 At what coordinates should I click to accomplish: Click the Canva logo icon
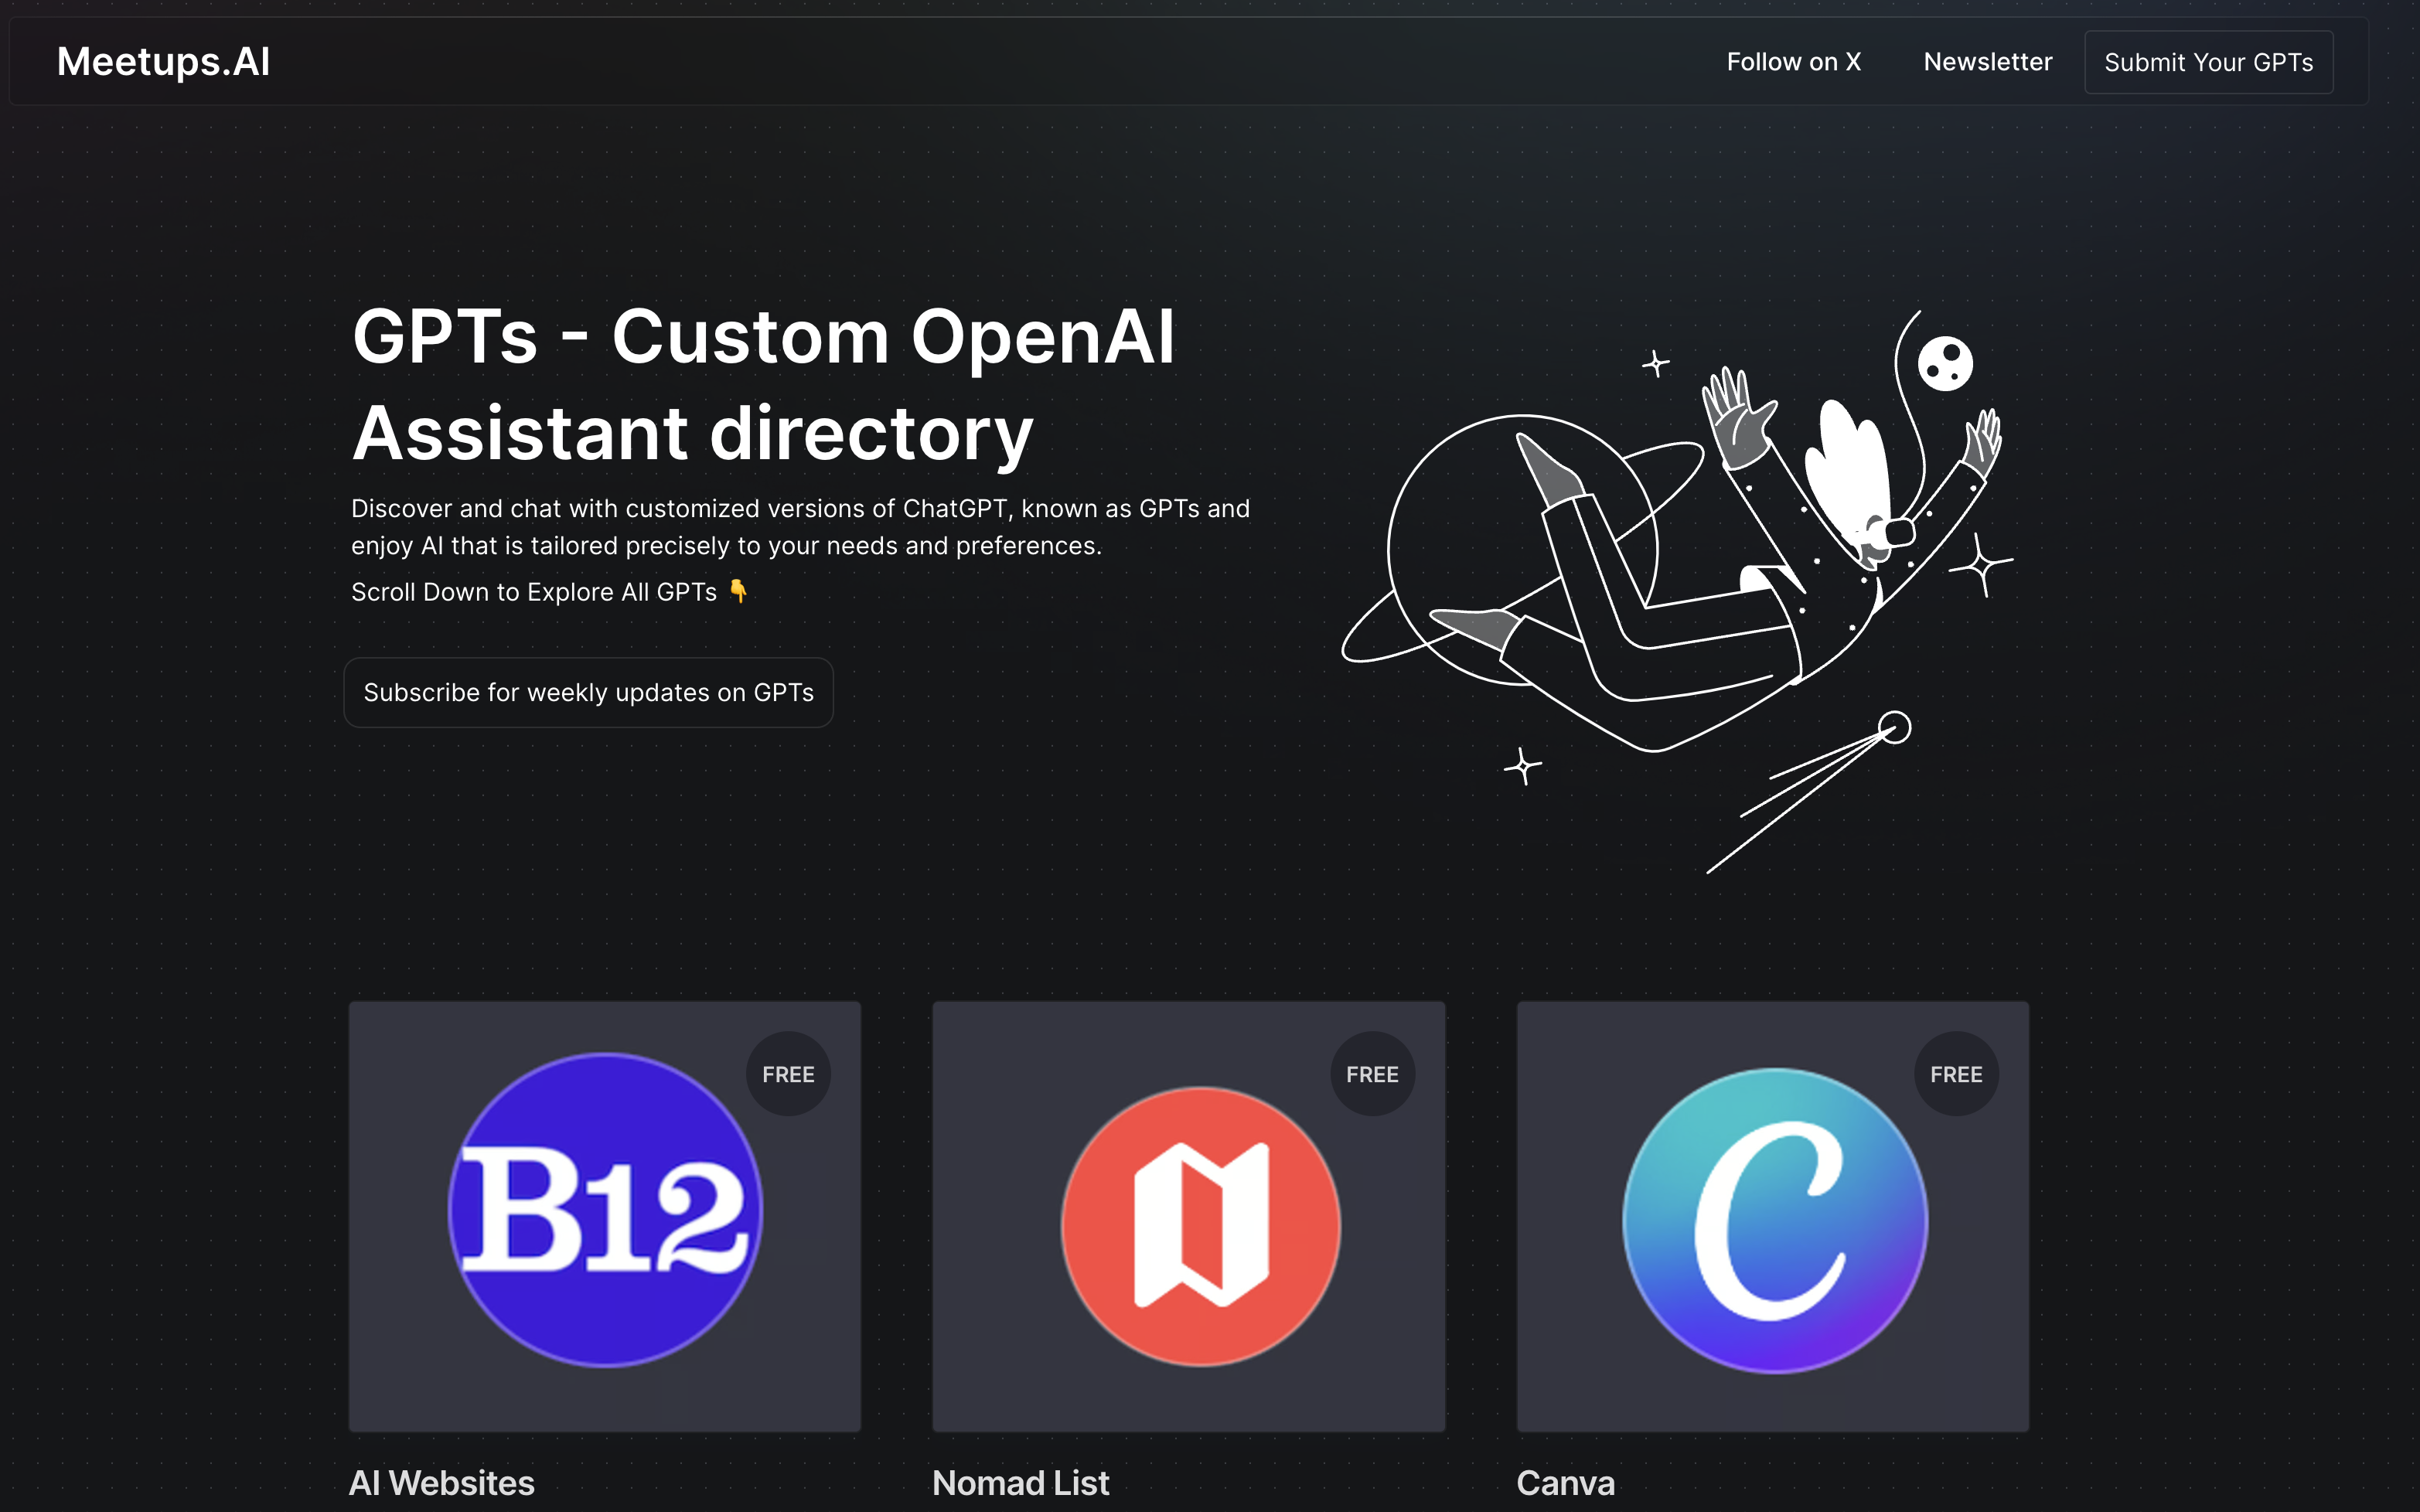coord(1774,1220)
